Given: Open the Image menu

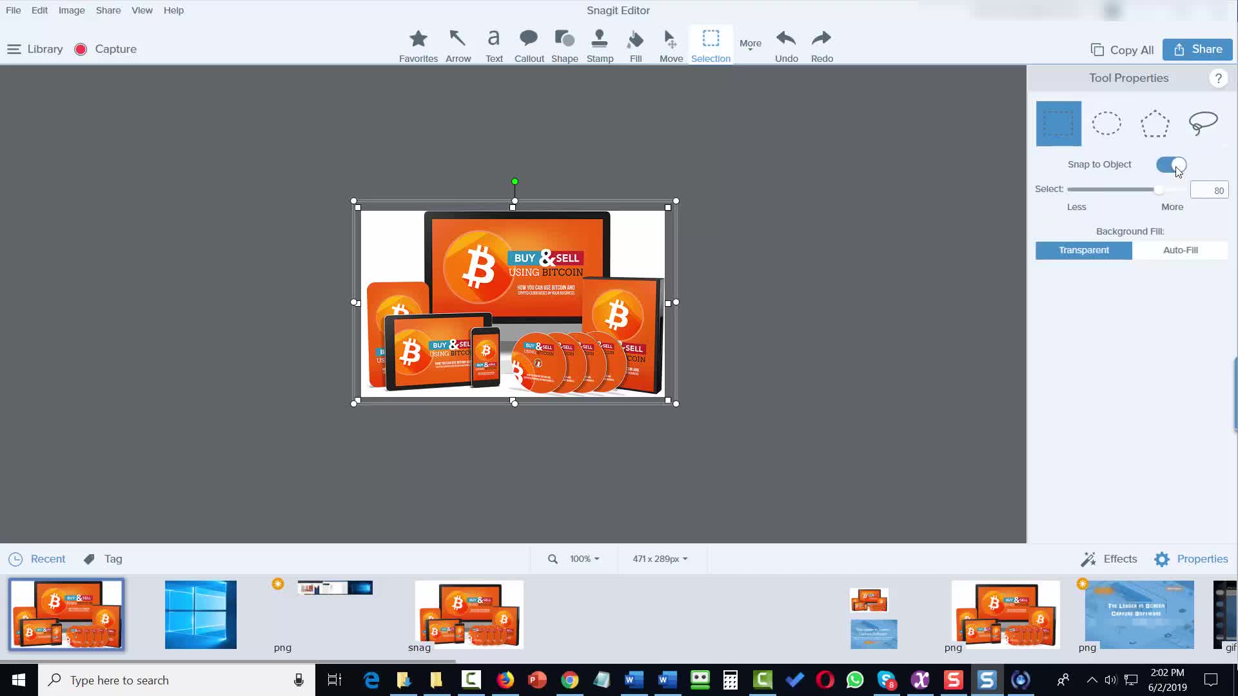Looking at the screenshot, I should pyautogui.click(x=72, y=10).
